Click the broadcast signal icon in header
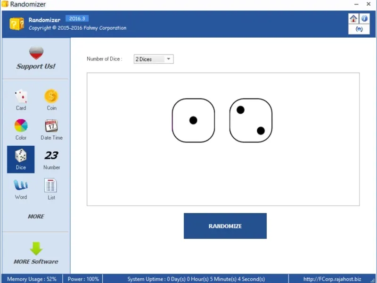The image size is (377, 283). tap(359, 29)
